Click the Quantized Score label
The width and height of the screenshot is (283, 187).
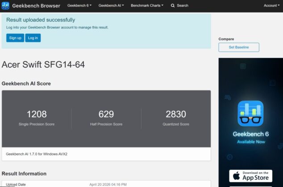click(x=176, y=124)
